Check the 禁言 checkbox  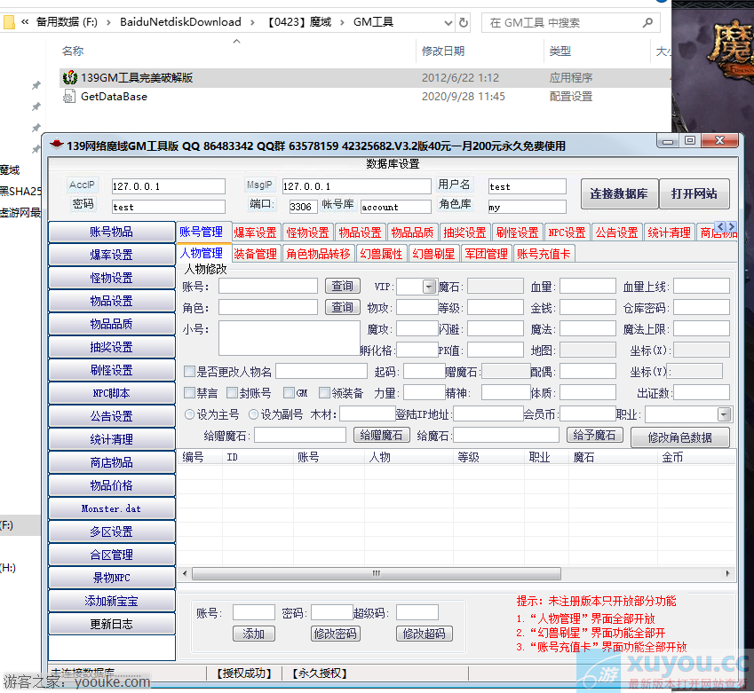189,393
